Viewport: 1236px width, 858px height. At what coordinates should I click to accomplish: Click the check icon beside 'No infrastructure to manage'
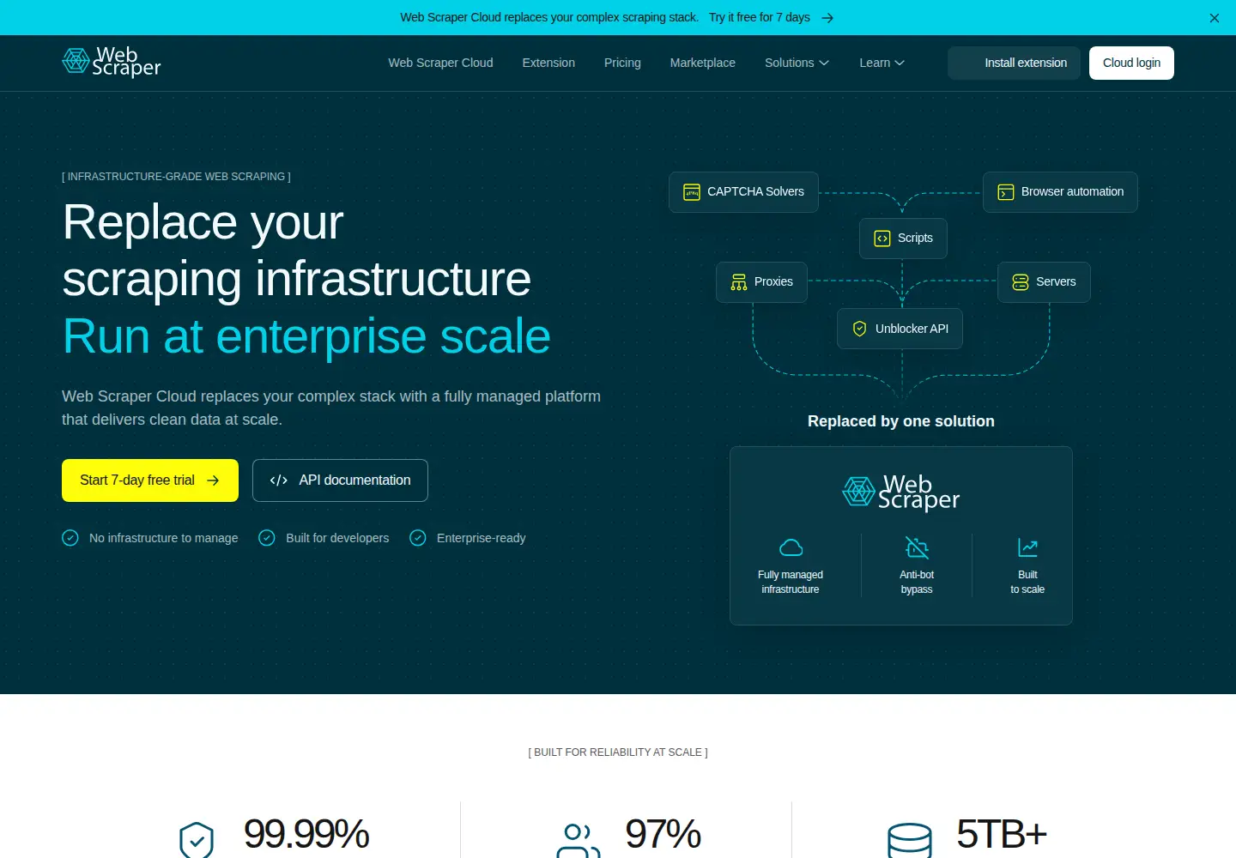click(x=70, y=538)
